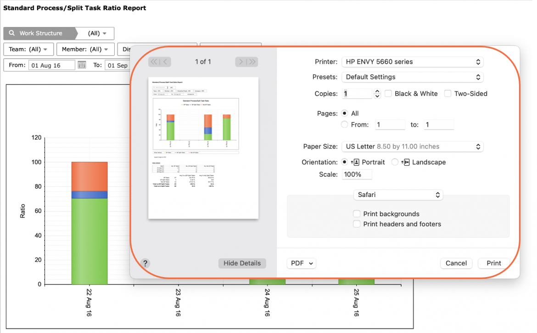537x333 pixels.
Task: Enable the Black & White checkbox
Action: 388,93
